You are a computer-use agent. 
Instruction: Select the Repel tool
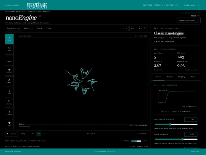(x=9, y=81)
